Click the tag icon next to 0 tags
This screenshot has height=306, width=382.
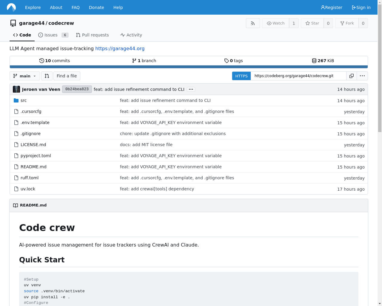pos(227,61)
